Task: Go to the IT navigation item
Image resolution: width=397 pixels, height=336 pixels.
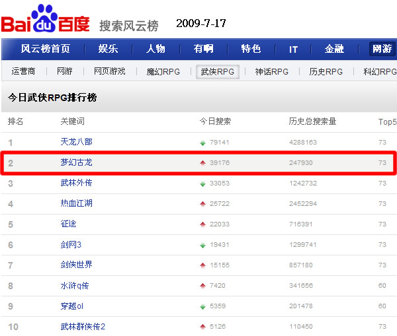Action: click(x=293, y=50)
